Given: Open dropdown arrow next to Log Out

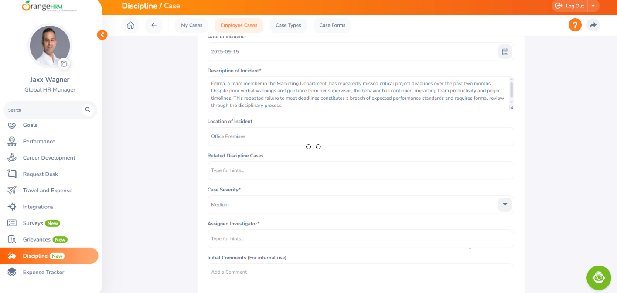Looking at the screenshot, I should click(593, 6).
